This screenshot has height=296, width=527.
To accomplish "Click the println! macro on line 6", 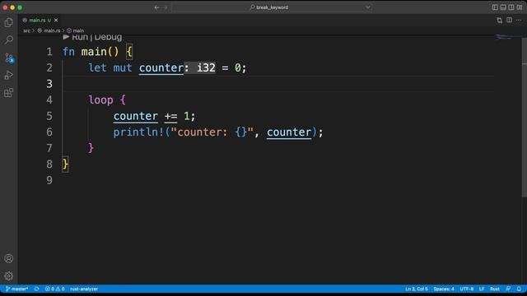I will 138,132.
